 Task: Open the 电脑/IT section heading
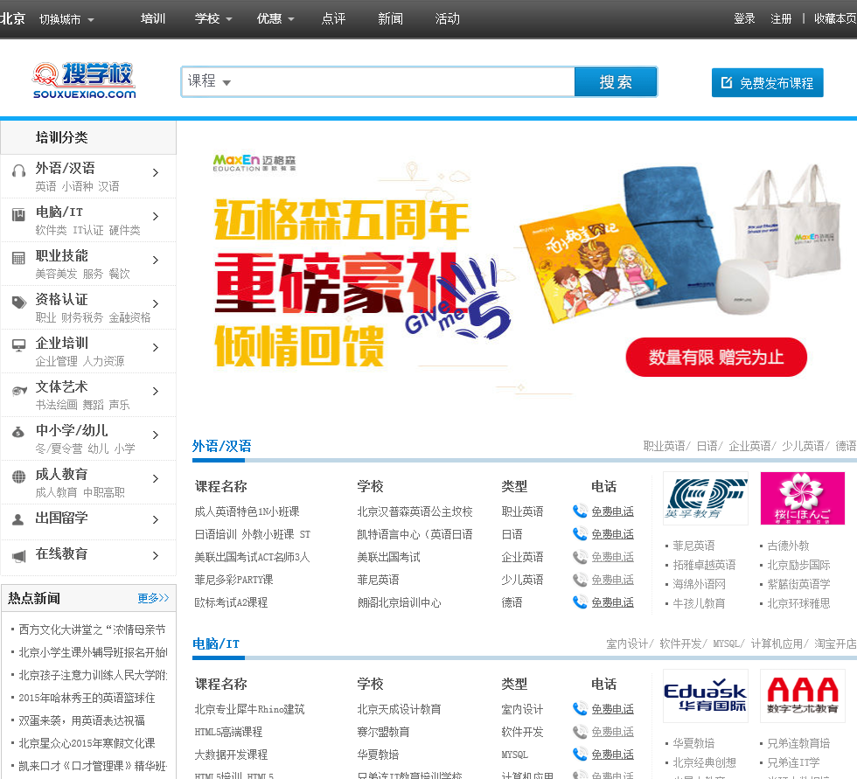click(x=215, y=644)
